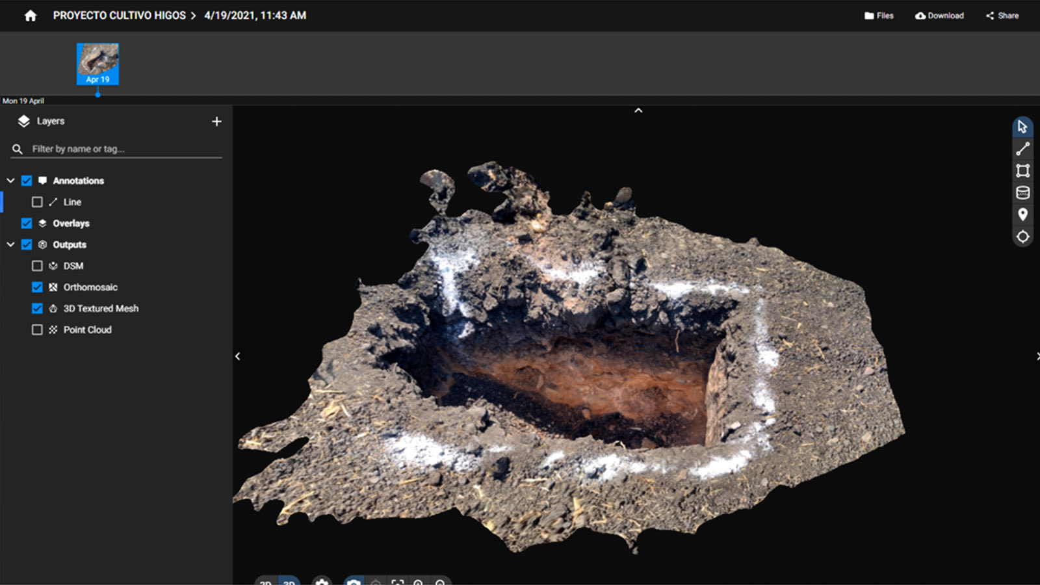Select the Apr 19 capture thumbnail
Viewport: 1040px width, 585px height.
(97, 63)
